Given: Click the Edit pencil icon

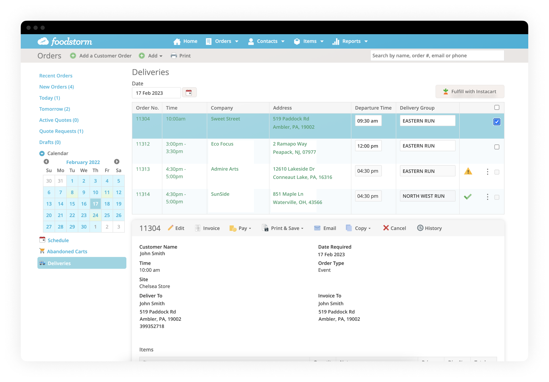Looking at the screenshot, I should [171, 228].
